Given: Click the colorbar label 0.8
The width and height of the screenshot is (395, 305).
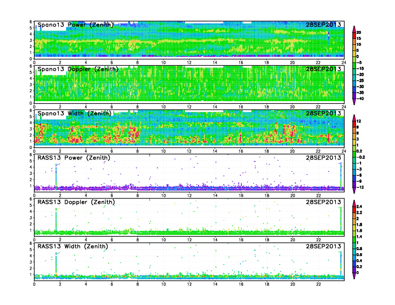Looking at the screenshot, I should coord(359,249).
